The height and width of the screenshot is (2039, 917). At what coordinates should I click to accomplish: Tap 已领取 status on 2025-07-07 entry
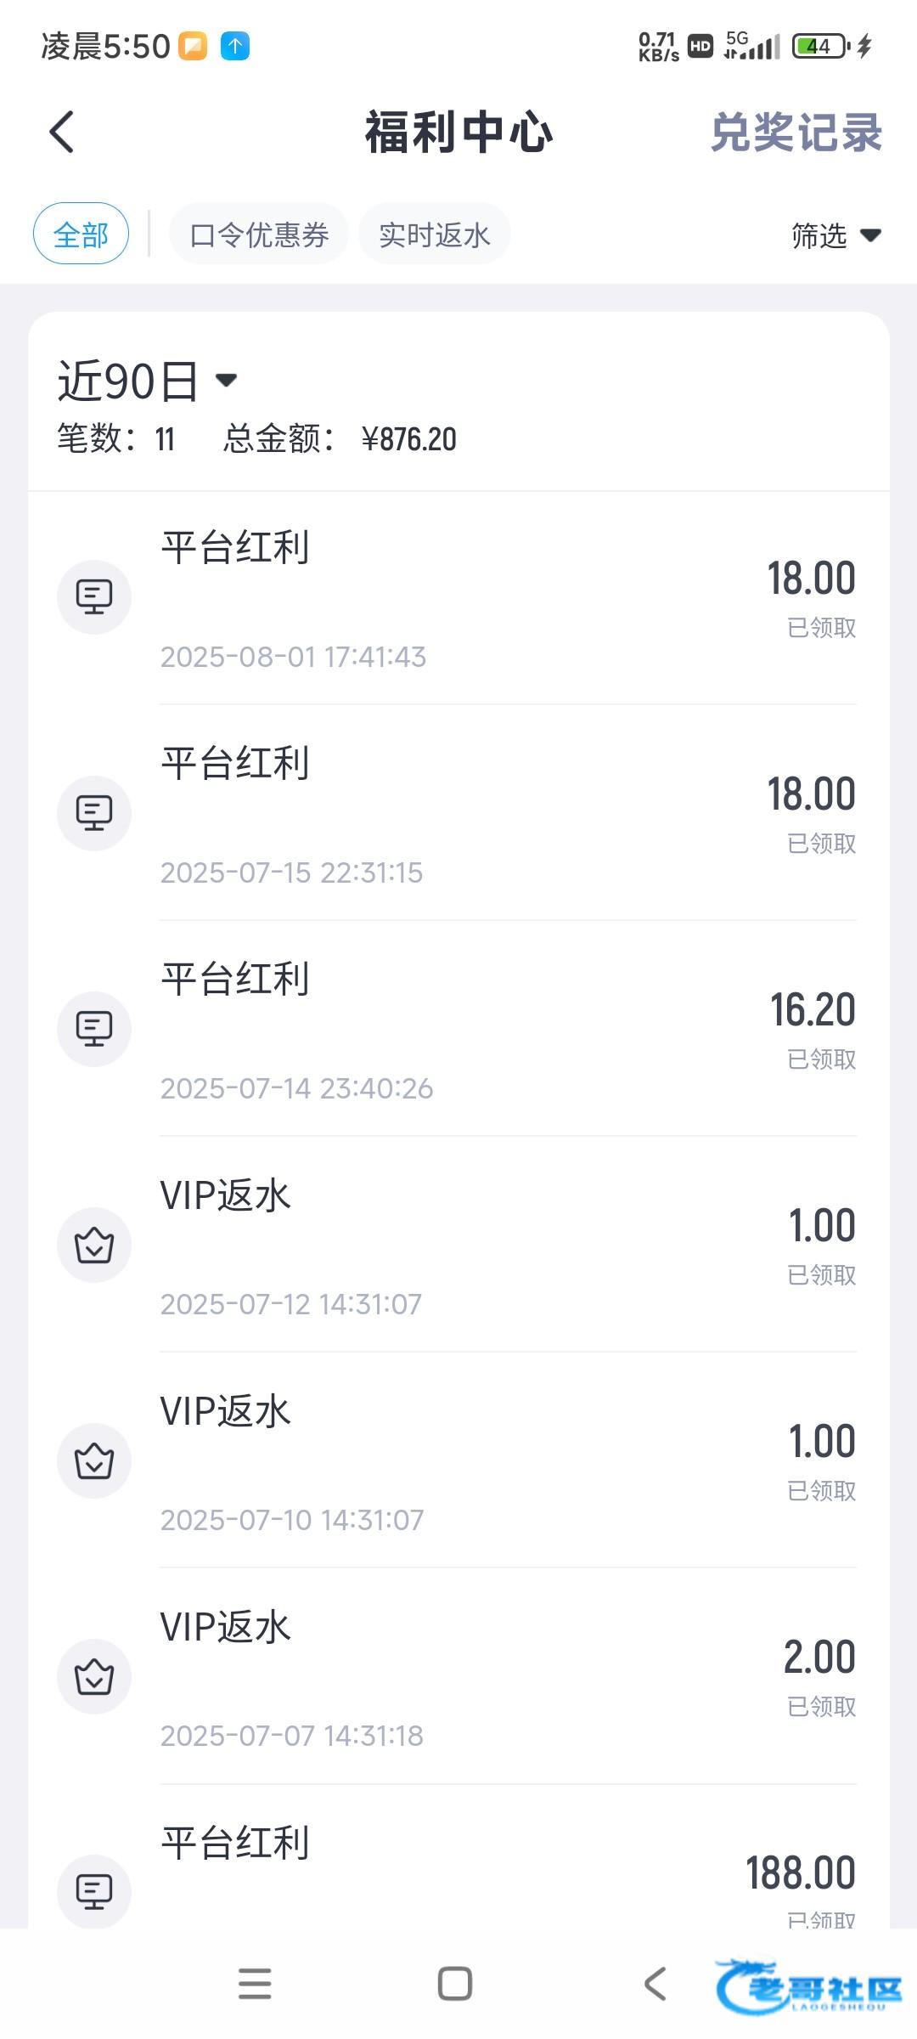(x=821, y=1706)
